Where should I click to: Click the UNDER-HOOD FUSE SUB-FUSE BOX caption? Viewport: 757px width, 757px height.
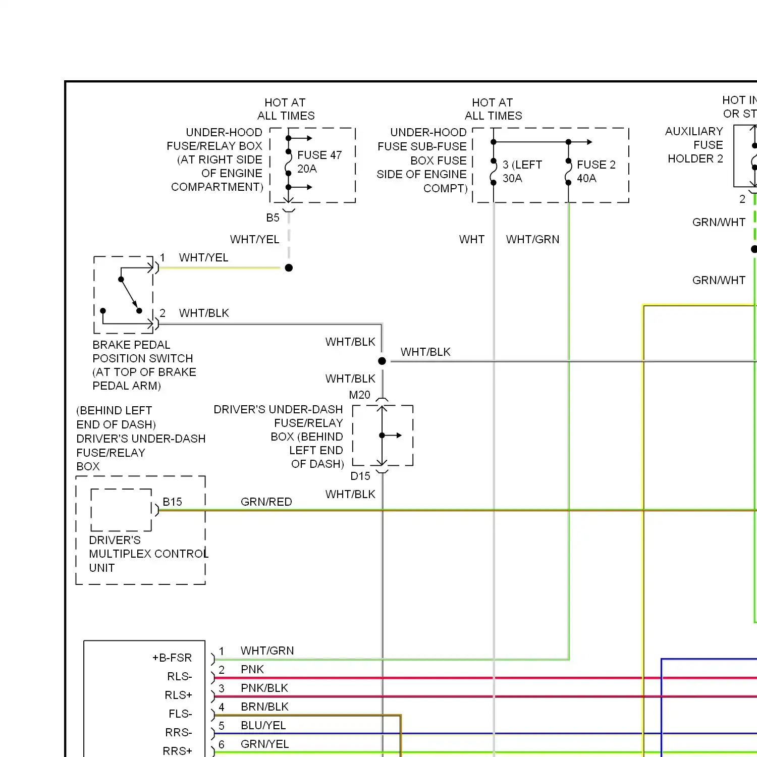[422, 160]
